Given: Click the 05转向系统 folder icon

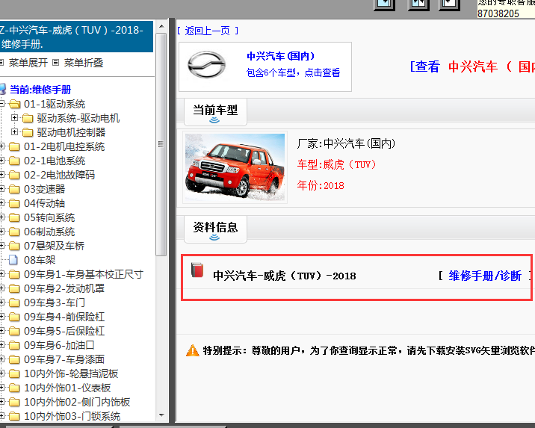Looking at the screenshot, I should pos(14,217).
